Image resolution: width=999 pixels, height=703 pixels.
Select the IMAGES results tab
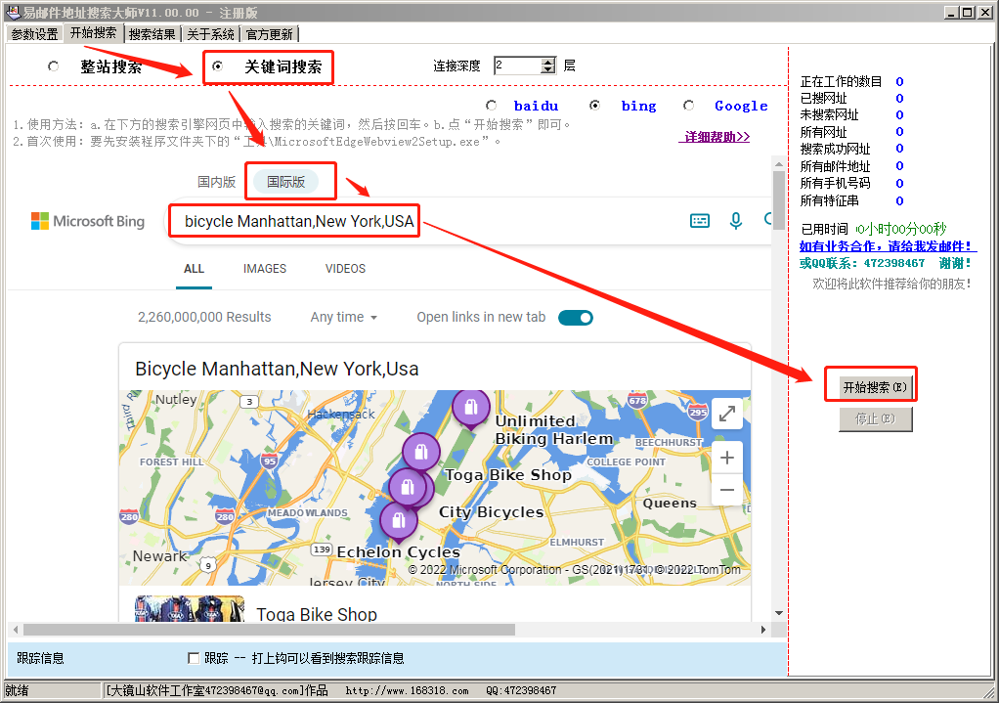point(265,269)
